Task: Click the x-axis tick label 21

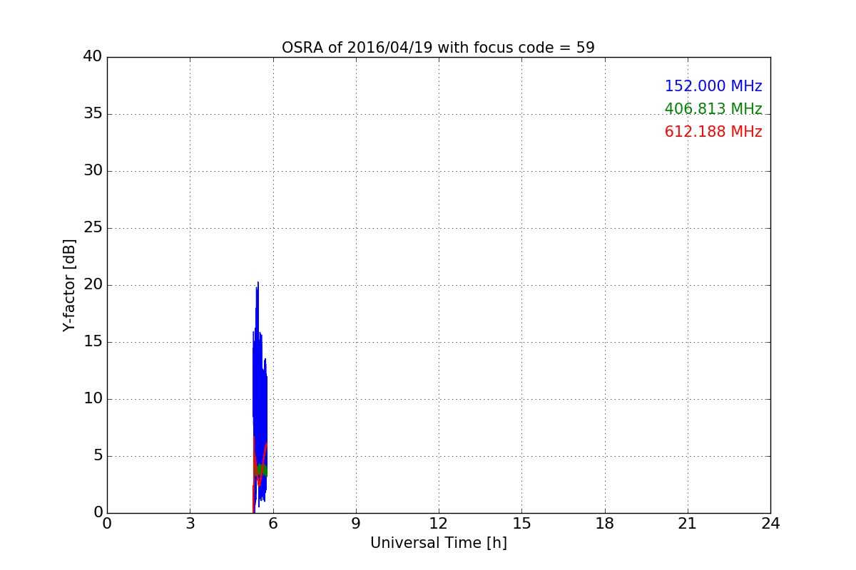Action: click(688, 524)
